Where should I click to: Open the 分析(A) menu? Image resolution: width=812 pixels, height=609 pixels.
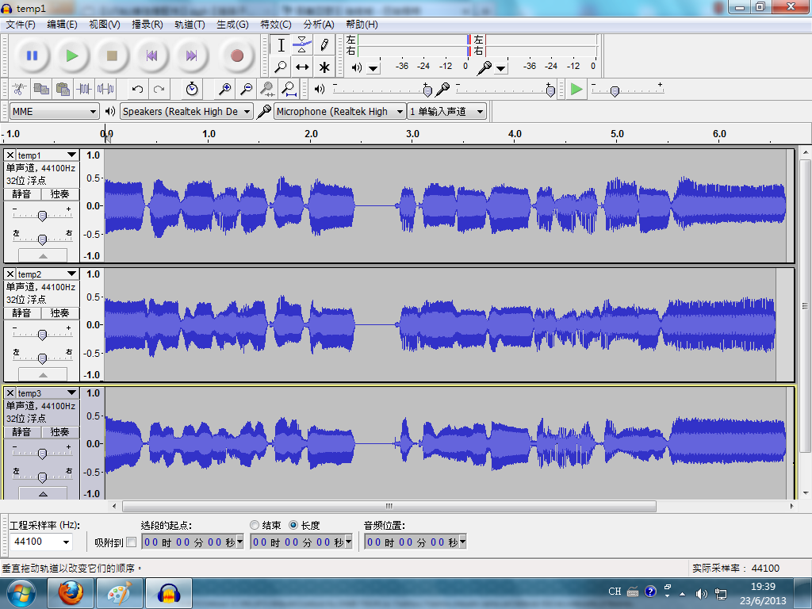[x=319, y=25]
